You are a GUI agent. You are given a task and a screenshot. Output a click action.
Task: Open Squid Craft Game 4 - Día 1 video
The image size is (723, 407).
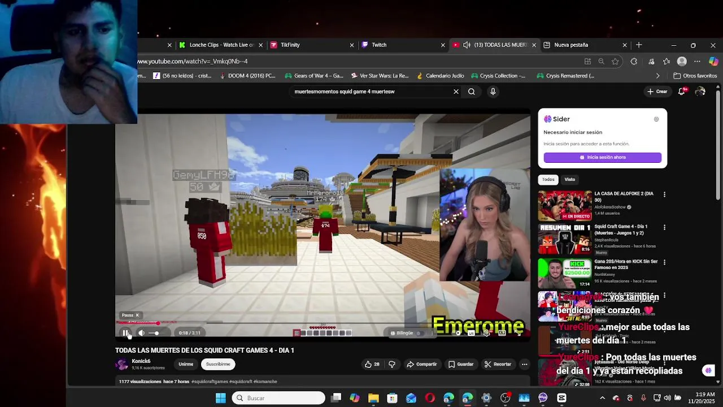pos(564,239)
